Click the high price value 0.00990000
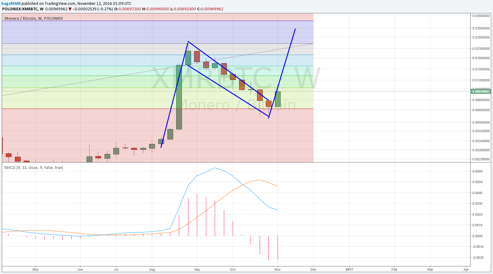The image size is (493, 274). coord(158,9)
